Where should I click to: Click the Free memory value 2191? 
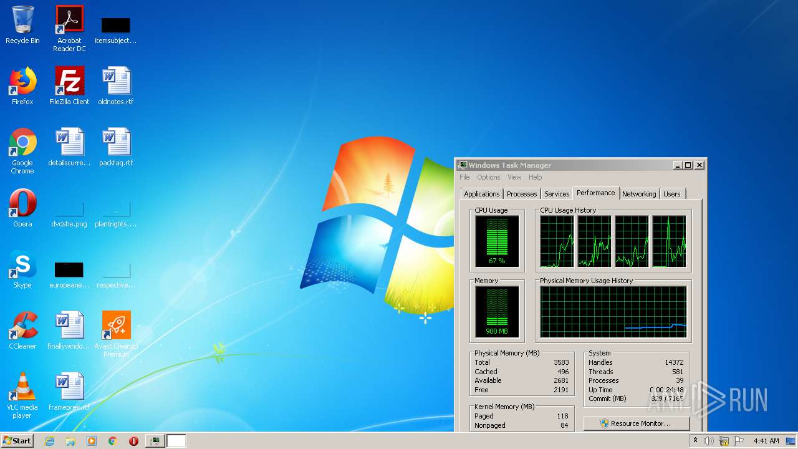pyautogui.click(x=561, y=390)
